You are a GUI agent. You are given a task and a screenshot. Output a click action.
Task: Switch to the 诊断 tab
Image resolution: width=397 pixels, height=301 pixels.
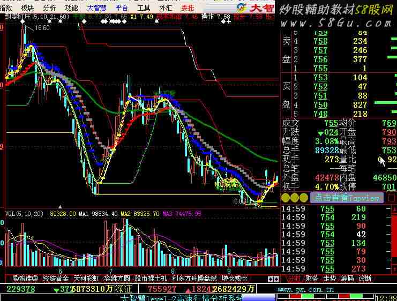tap(365, 279)
